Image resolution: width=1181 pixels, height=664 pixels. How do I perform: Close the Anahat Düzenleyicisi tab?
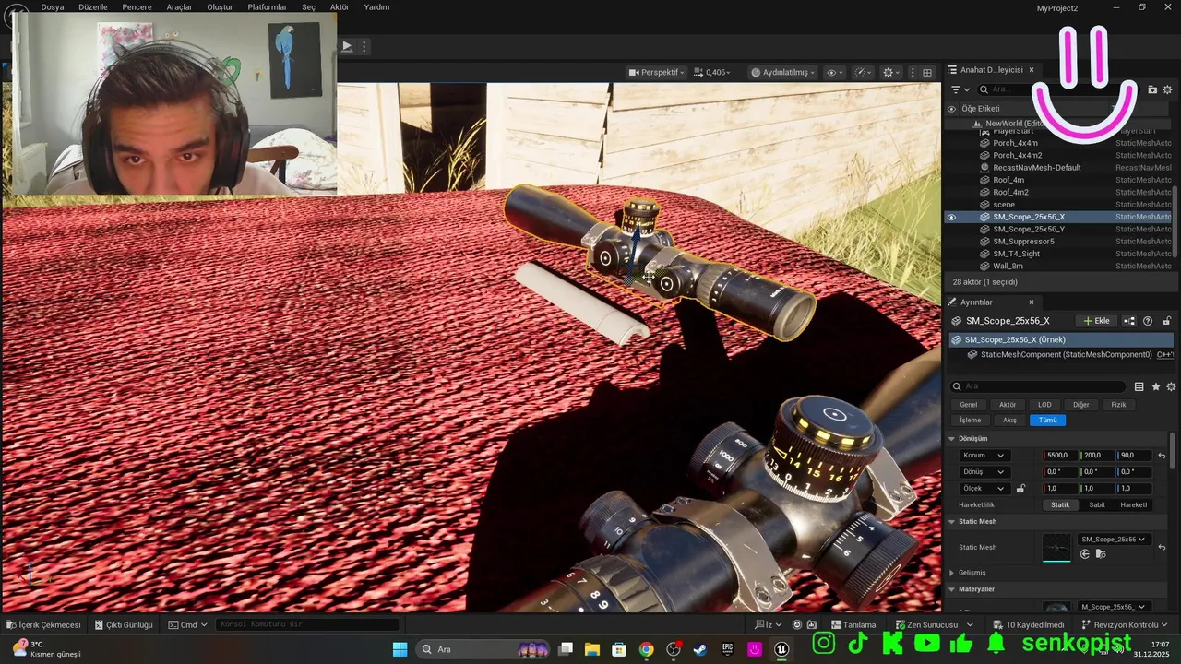(x=1032, y=70)
